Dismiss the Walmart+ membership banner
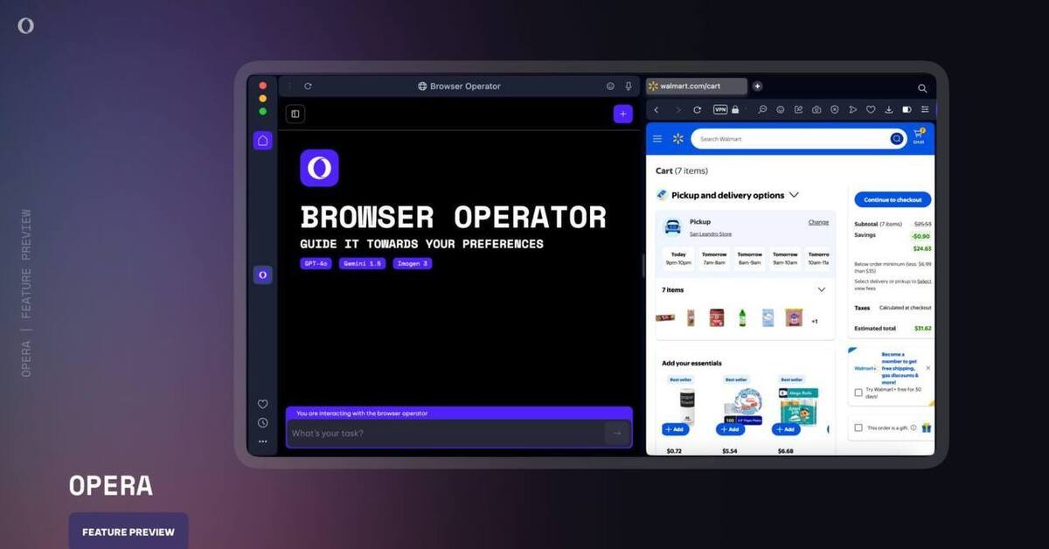 (927, 369)
